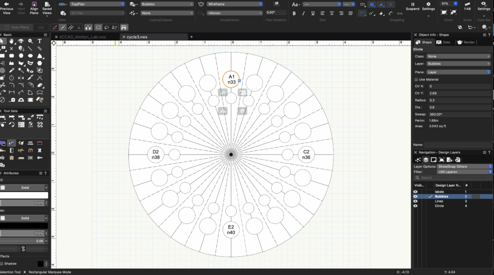Select the Double Line tool
The height and width of the screenshot is (275, 494).
40,49
